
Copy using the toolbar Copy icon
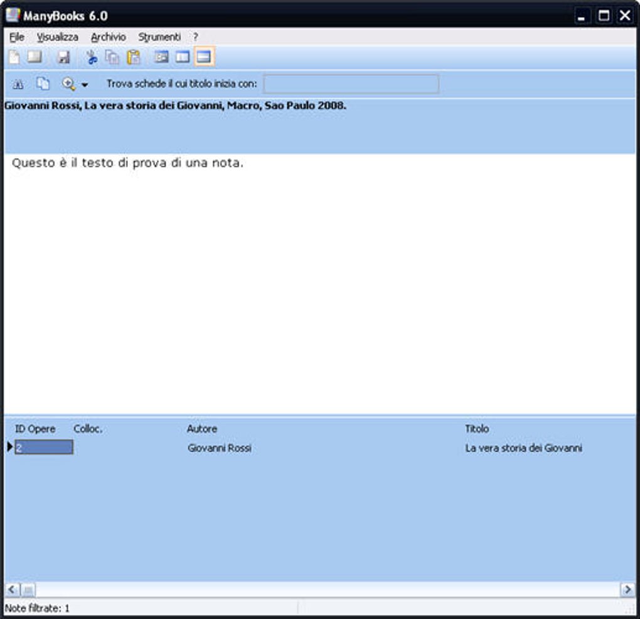(x=112, y=57)
